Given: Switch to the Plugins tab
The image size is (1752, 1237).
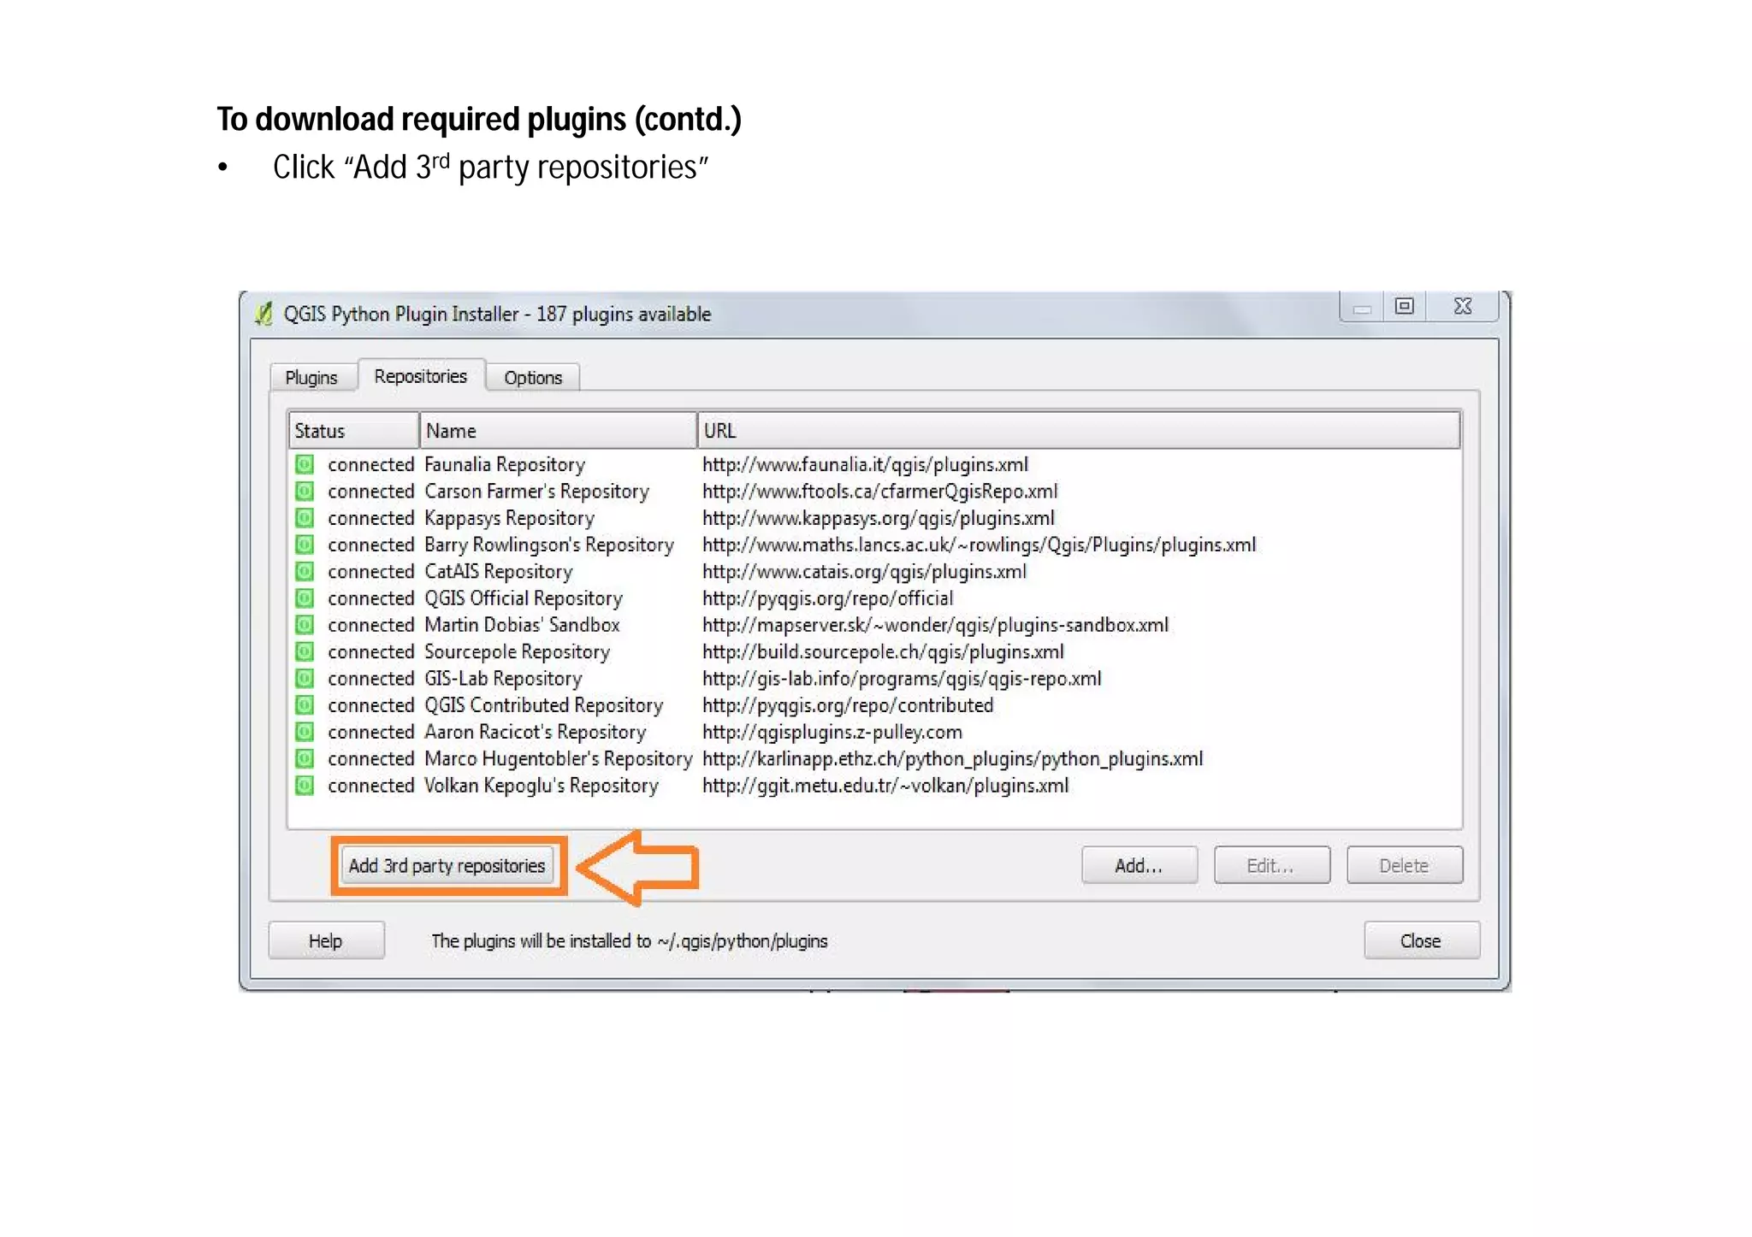Looking at the screenshot, I should [x=311, y=378].
